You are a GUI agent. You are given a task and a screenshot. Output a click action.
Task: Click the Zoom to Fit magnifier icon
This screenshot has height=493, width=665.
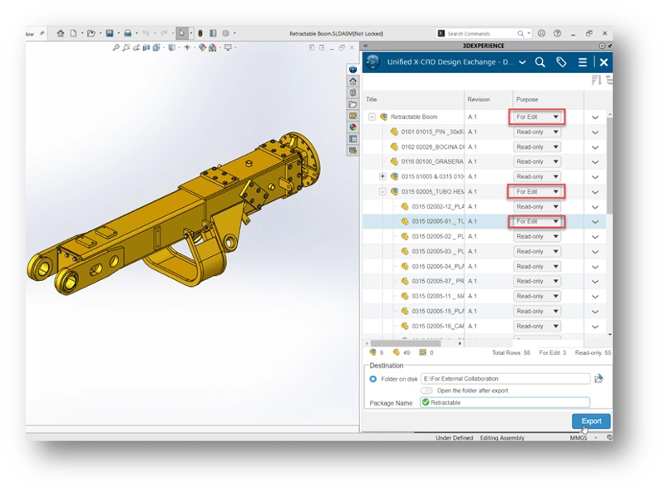116,47
